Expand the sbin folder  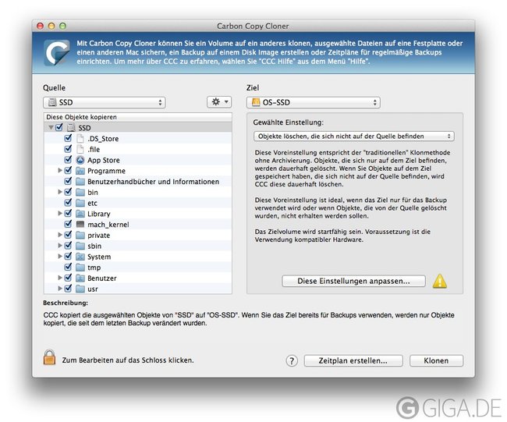click(60, 246)
